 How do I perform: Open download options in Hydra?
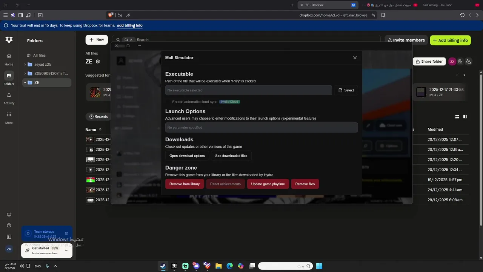coord(187,156)
